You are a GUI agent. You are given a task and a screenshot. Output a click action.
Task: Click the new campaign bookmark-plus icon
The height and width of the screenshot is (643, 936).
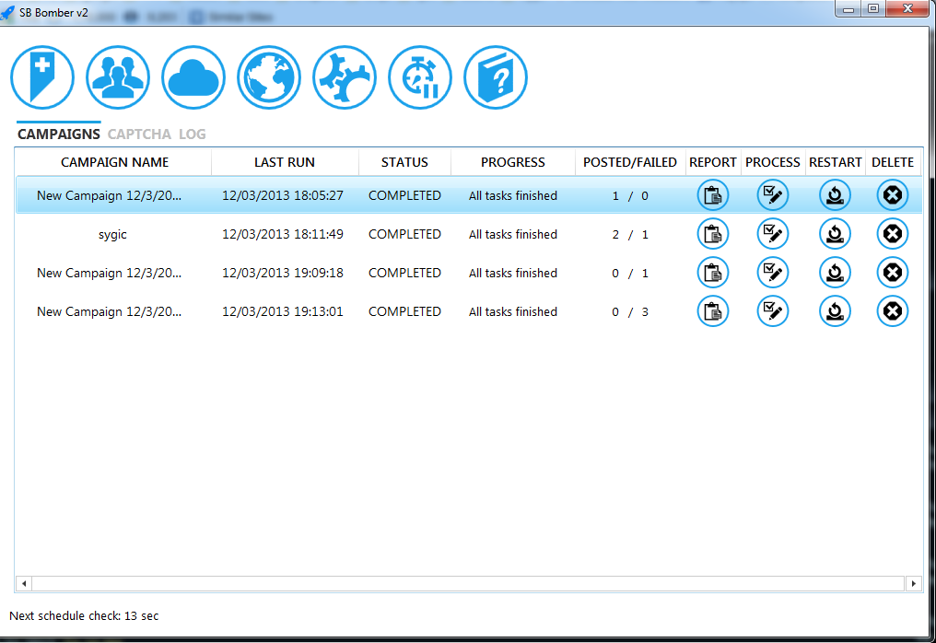(42, 77)
